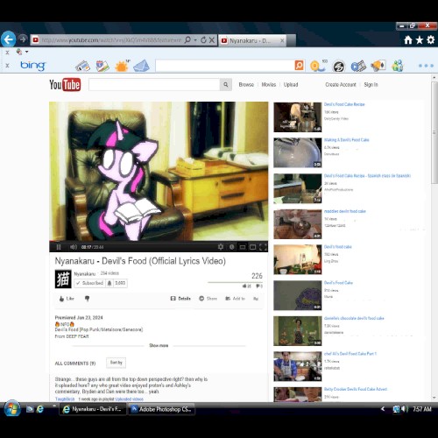438x438 pixels.
Task: Pause the video with the pause button
Action: coord(59,247)
